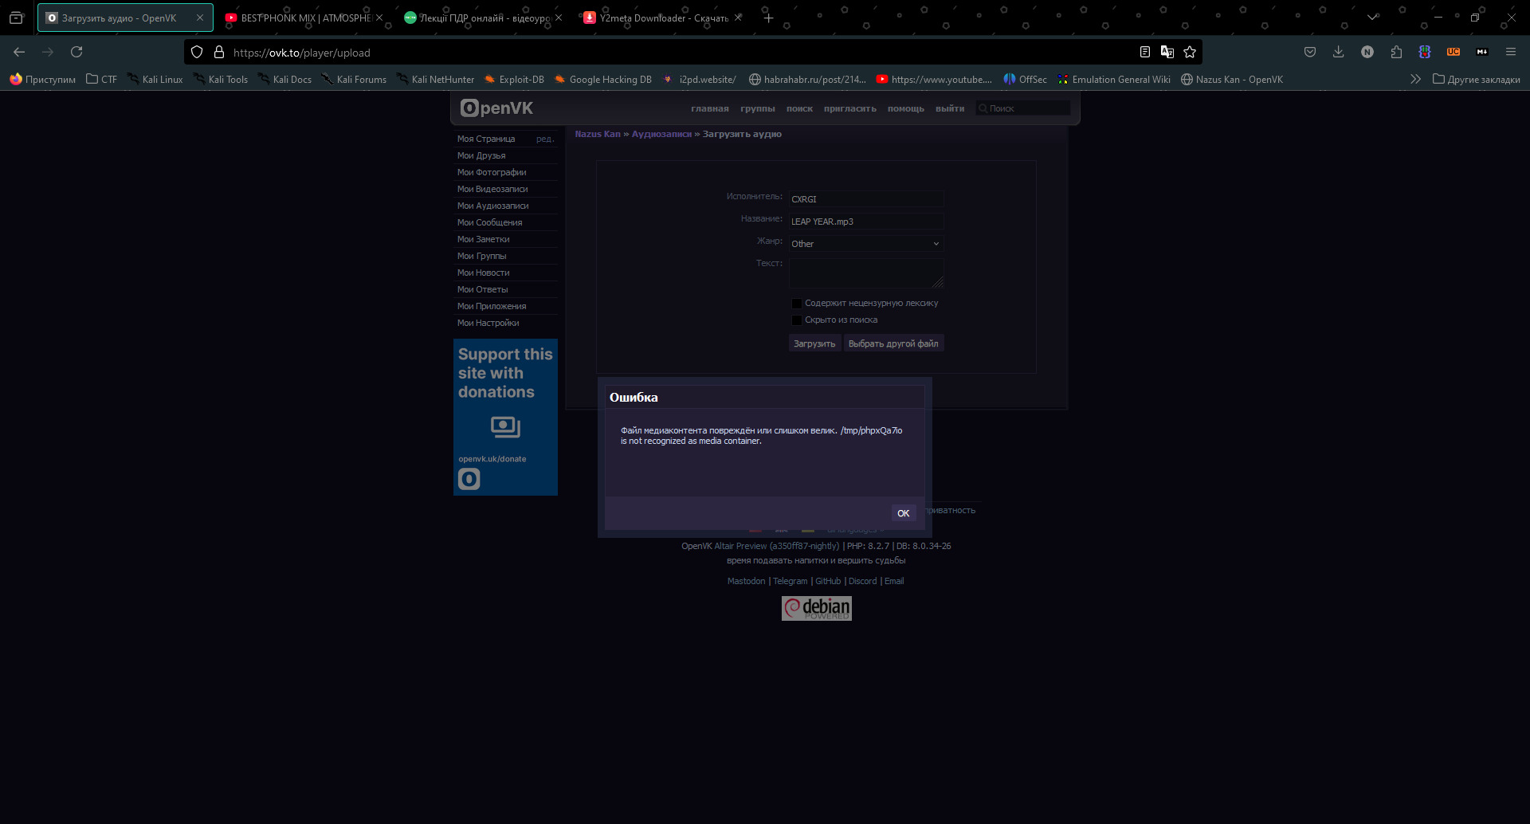Open the Firefox hamburger application menu
Image resolution: width=1530 pixels, height=824 pixels.
click(x=1511, y=52)
